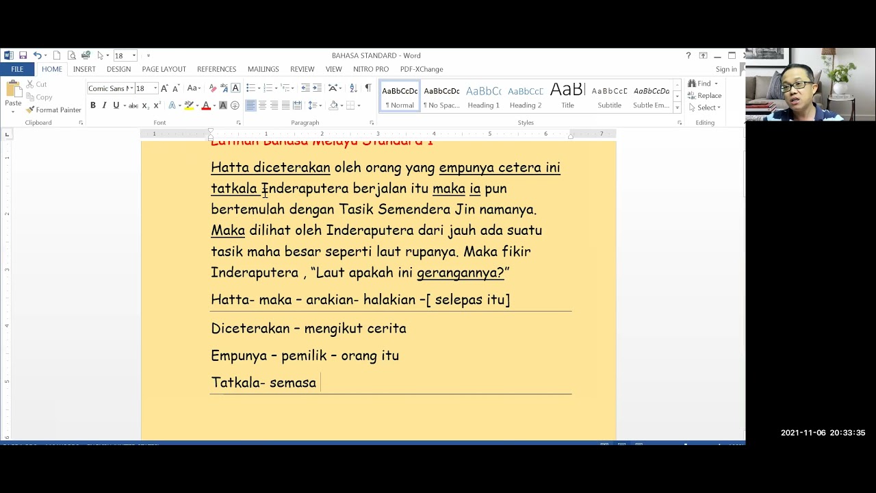Image resolution: width=876 pixels, height=493 pixels.
Task: Toggle underline formatting
Action: pyautogui.click(x=116, y=105)
